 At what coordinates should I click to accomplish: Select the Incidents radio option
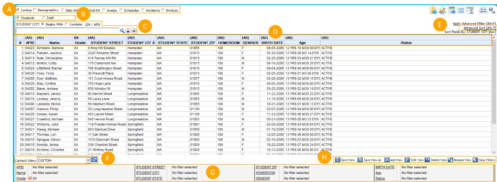(x=143, y=10)
